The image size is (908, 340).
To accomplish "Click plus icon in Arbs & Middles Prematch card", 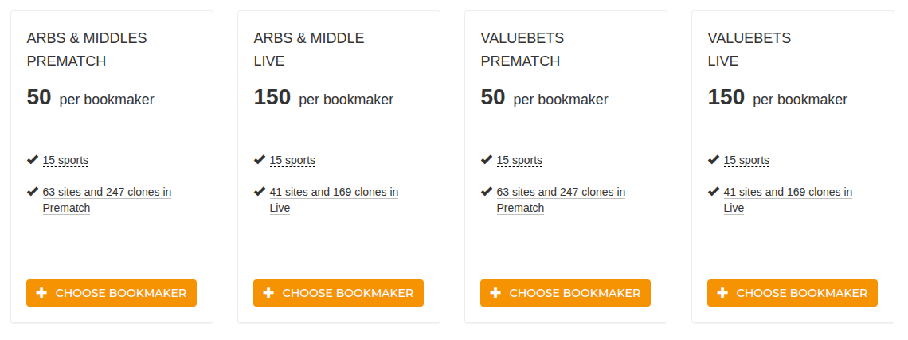I will 41,293.
